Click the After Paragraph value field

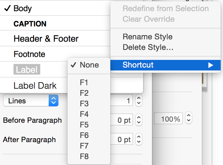122,140
